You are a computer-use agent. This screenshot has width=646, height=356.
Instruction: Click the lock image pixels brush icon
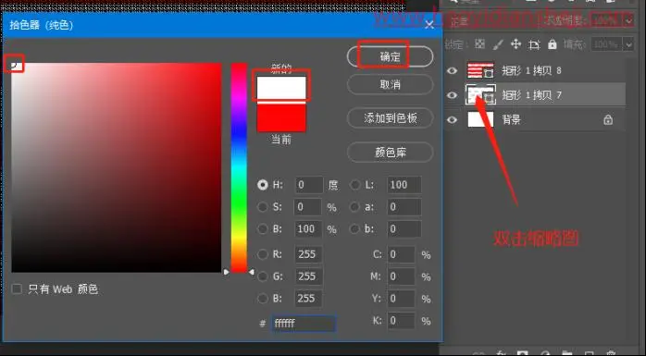(498, 44)
